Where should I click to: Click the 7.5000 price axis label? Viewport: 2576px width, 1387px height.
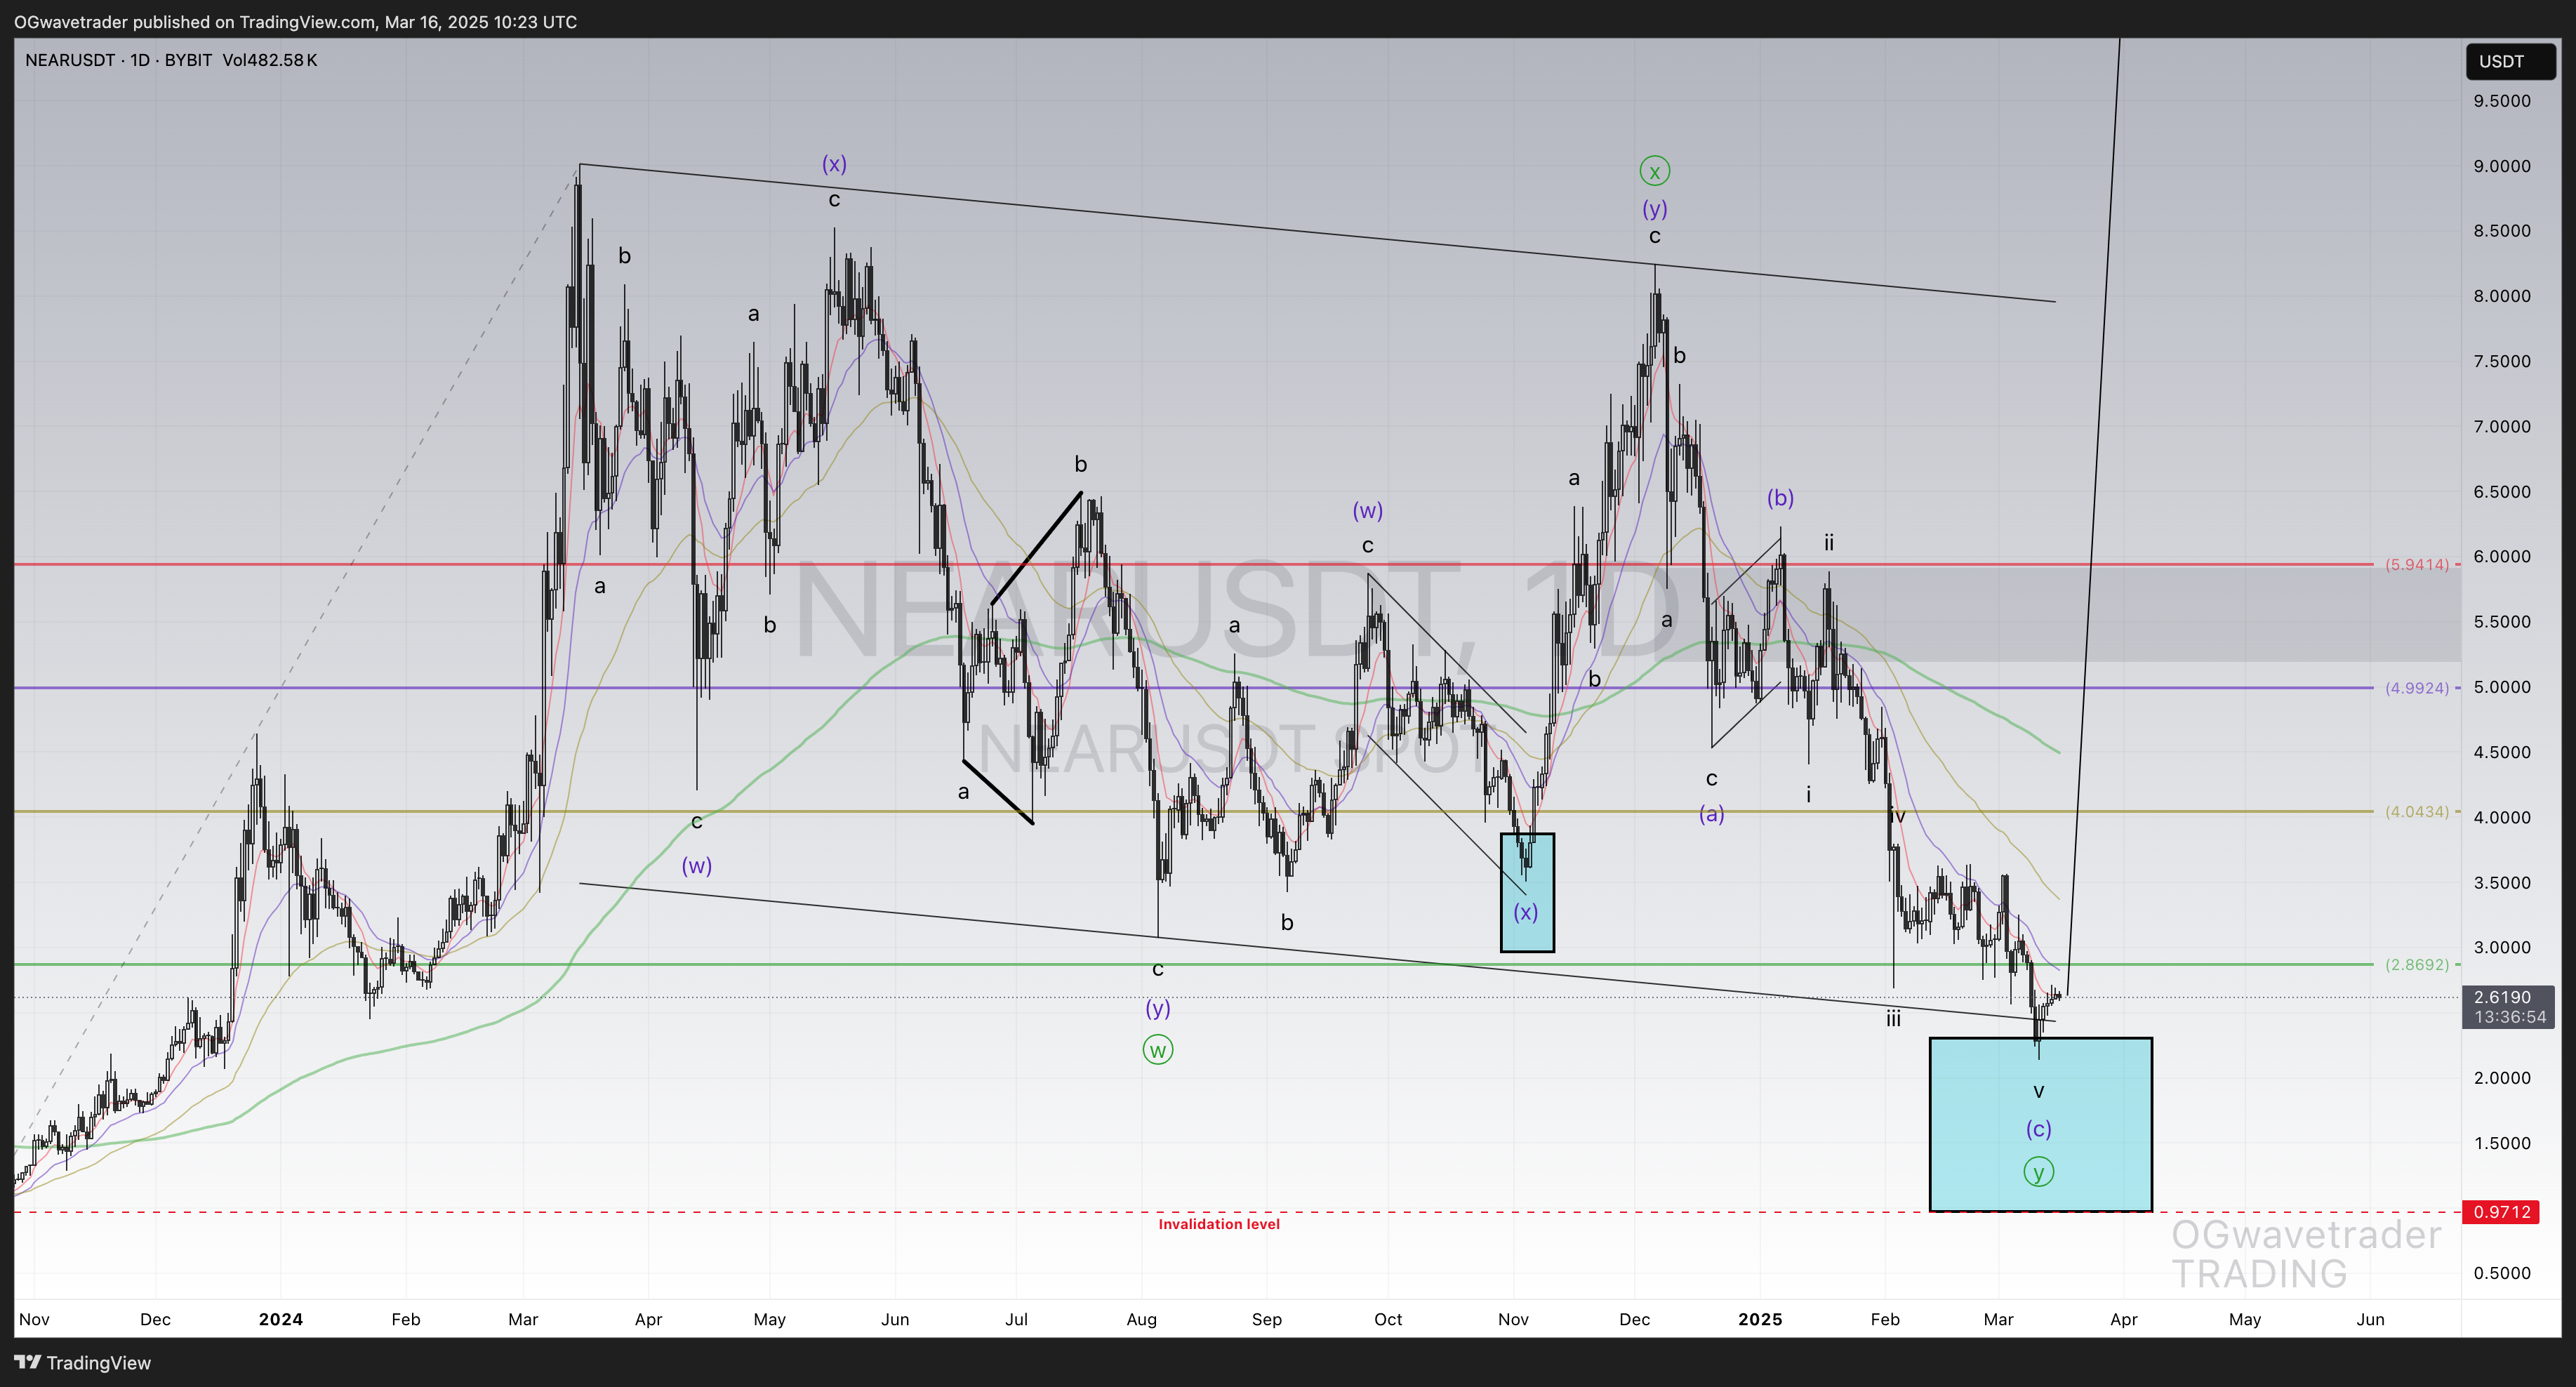2502,361
